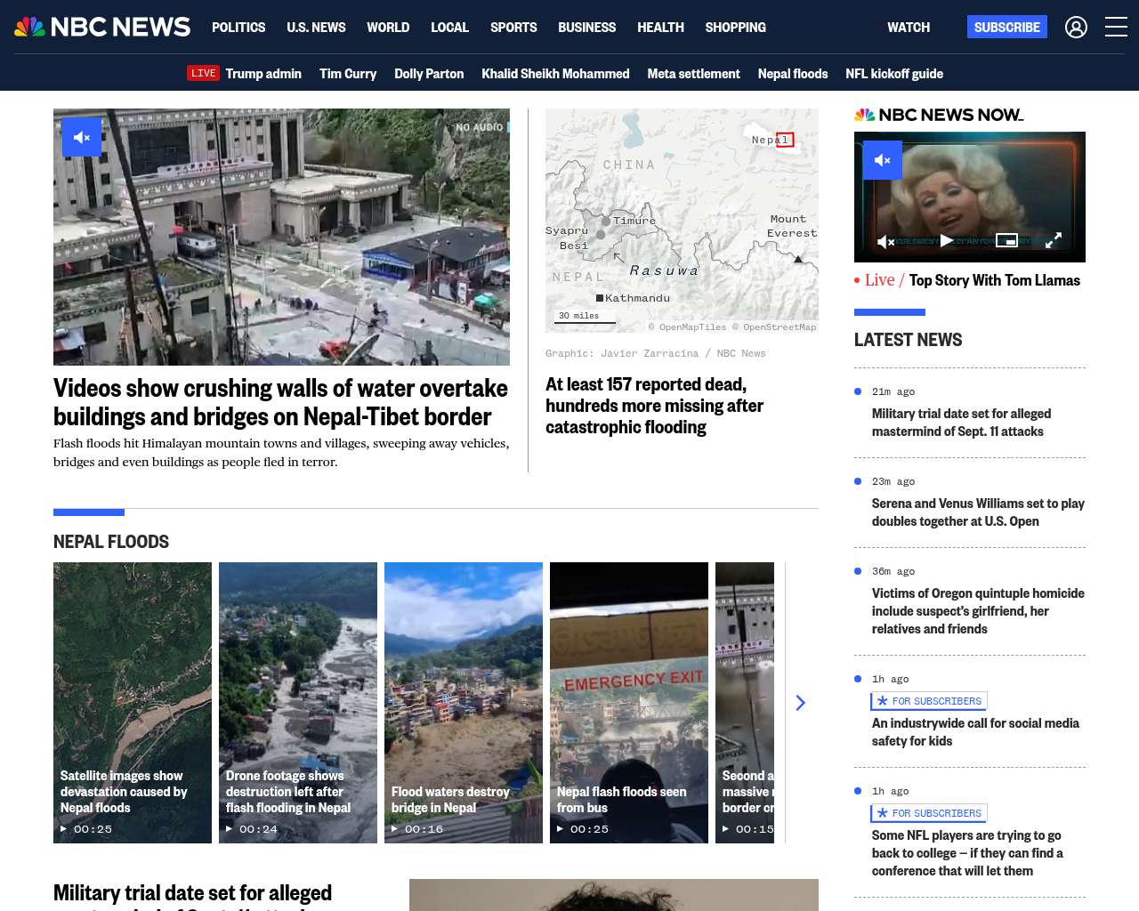Click the '21m ago' timestamp

[x=893, y=391]
